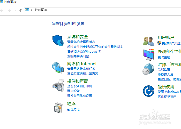
Task: Go back with the back arrow
Action: pyautogui.click(x=2, y=10)
